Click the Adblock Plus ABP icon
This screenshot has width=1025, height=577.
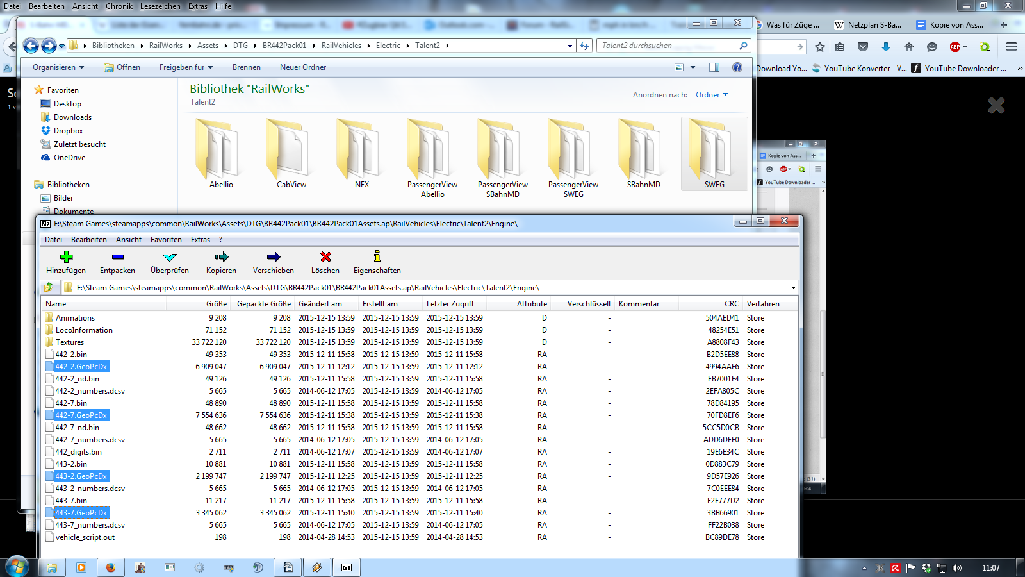(955, 47)
